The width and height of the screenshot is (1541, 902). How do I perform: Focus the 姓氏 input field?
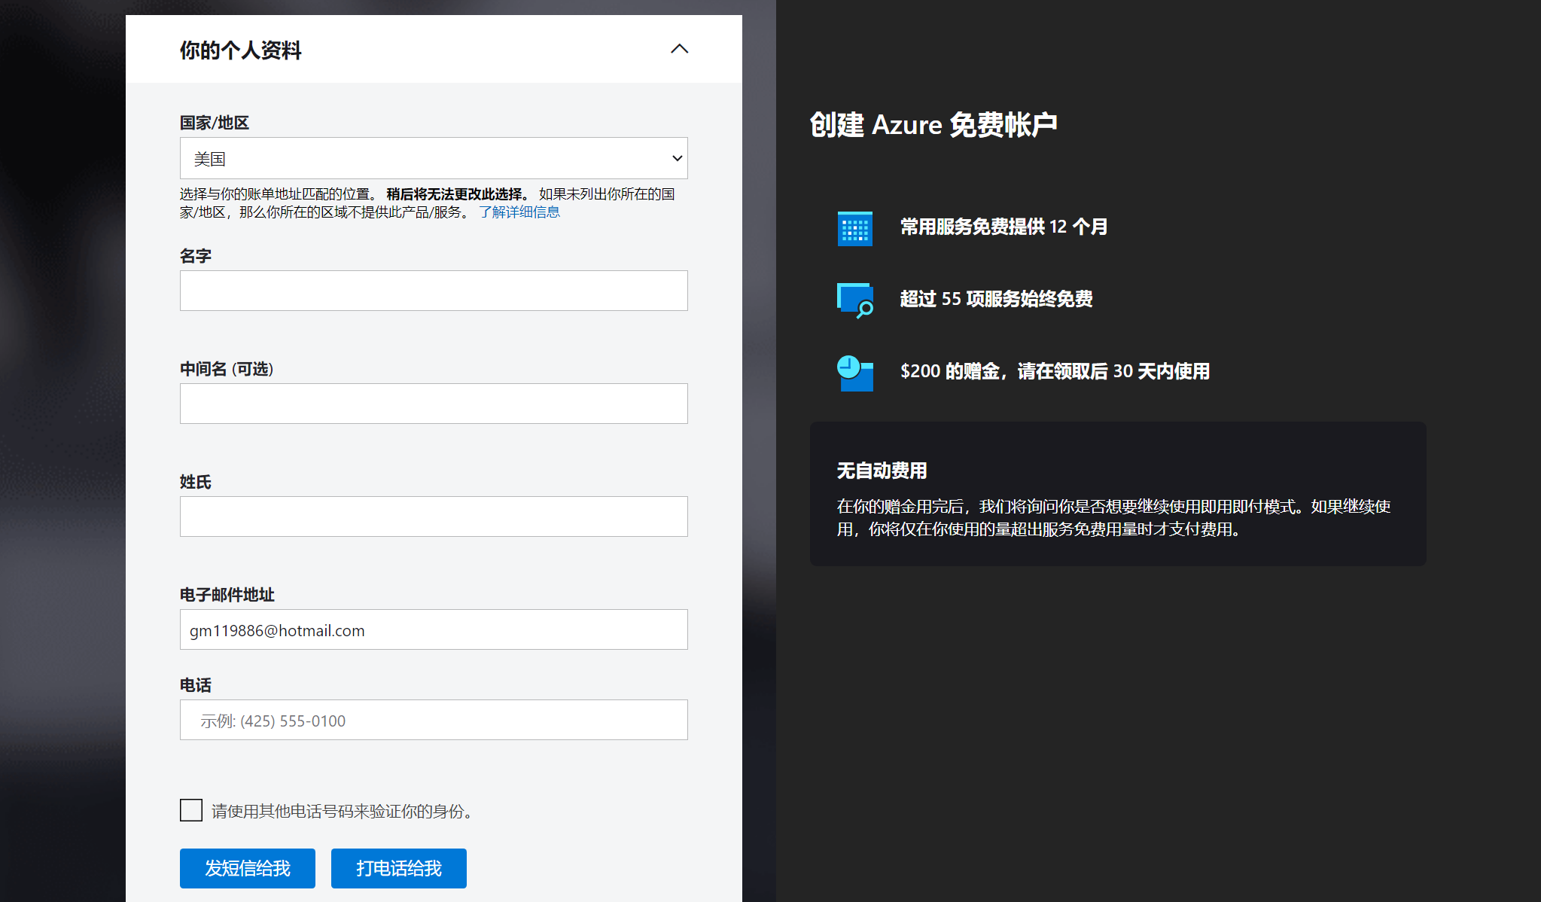pos(434,517)
